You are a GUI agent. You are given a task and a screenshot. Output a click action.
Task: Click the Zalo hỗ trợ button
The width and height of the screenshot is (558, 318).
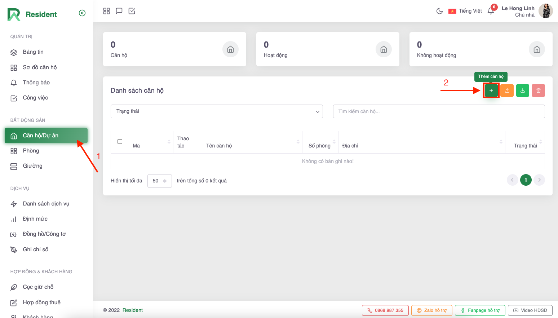(431, 310)
